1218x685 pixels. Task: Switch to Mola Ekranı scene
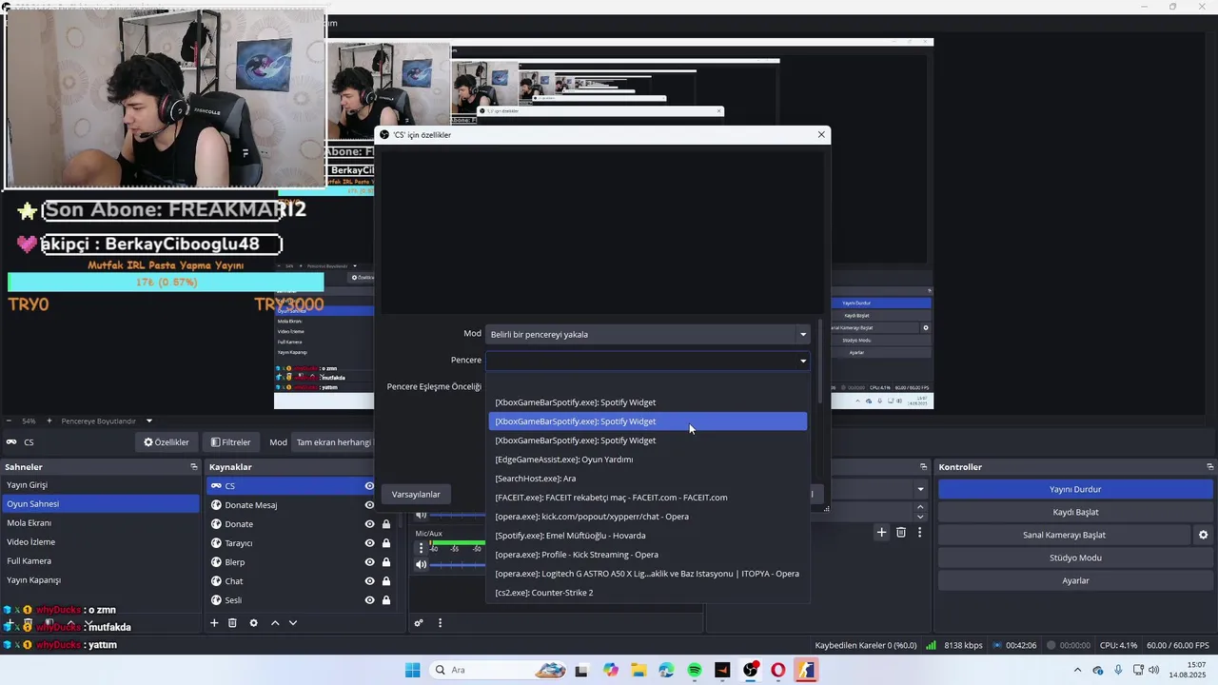coord(100,523)
